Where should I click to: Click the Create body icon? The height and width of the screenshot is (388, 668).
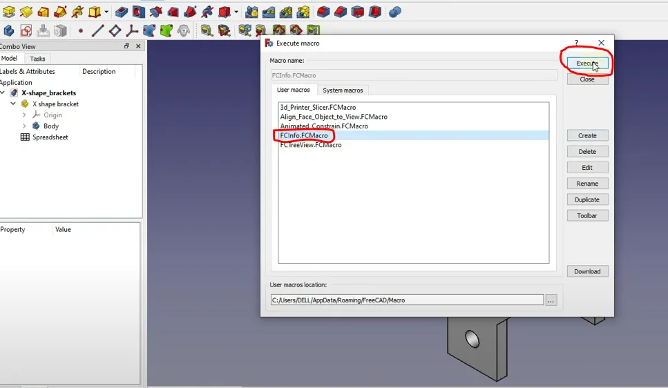9,30
